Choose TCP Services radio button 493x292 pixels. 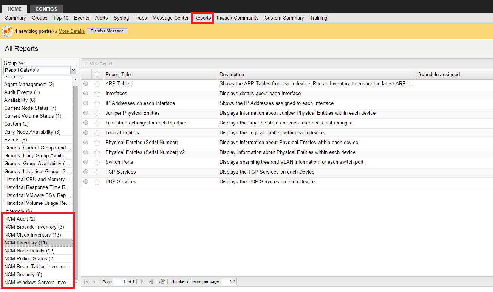pyautogui.click(x=86, y=172)
